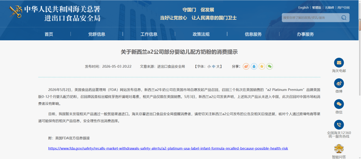Open the 用户空间 user space link

pos(344,8)
